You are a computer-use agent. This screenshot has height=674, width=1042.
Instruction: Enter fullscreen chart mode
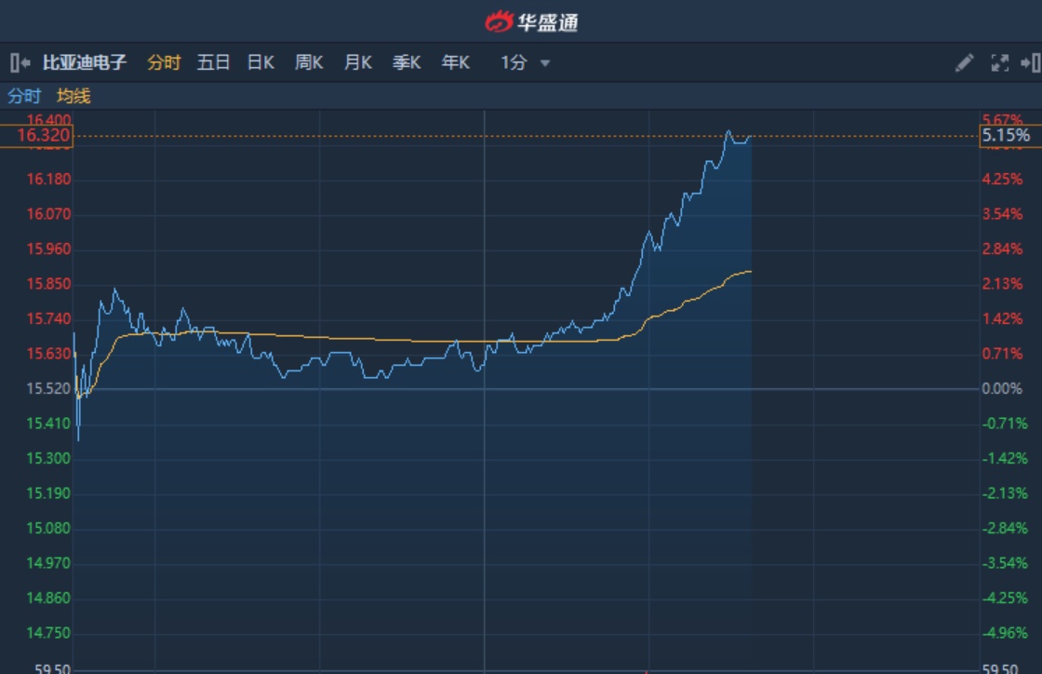pyautogui.click(x=1000, y=63)
